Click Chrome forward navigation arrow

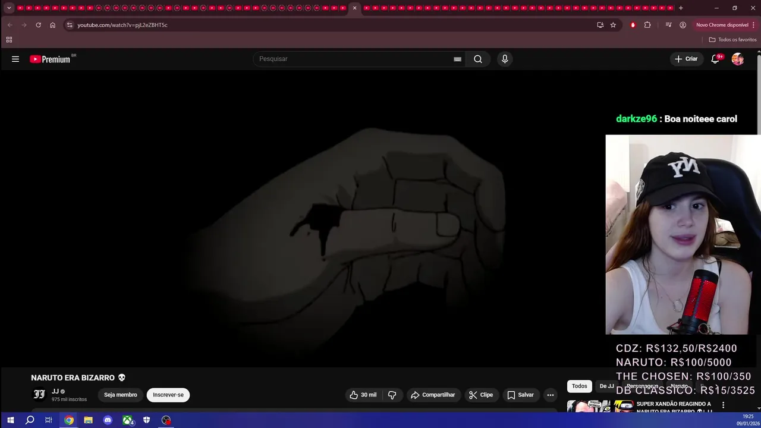pos(24,25)
